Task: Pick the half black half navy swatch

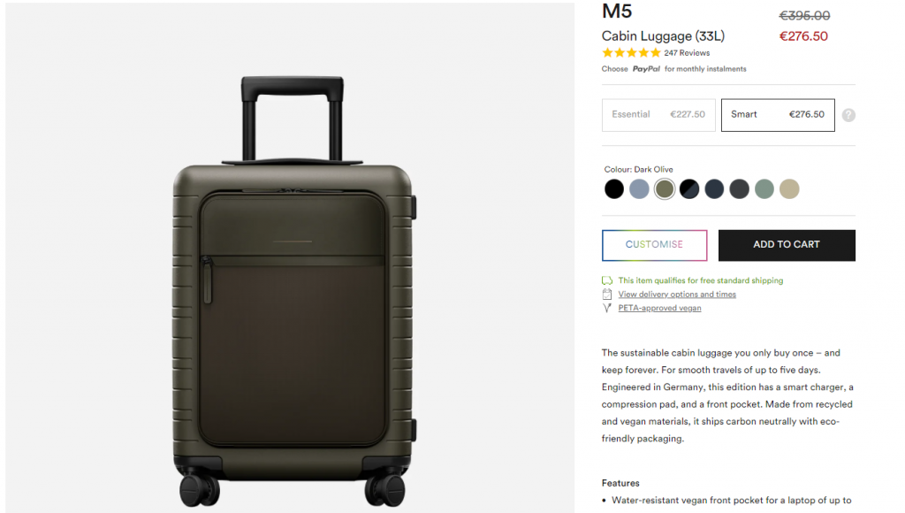Action: (689, 189)
